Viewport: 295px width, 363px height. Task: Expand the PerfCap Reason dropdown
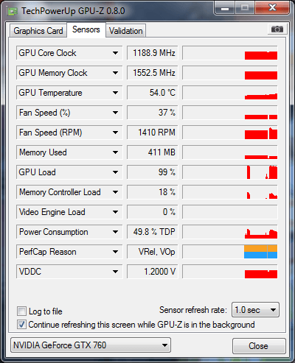click(x=115, y=252)
